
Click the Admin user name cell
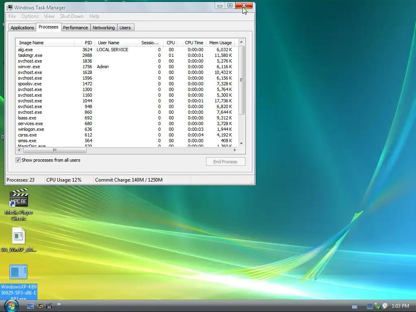[x=103, y=67]
